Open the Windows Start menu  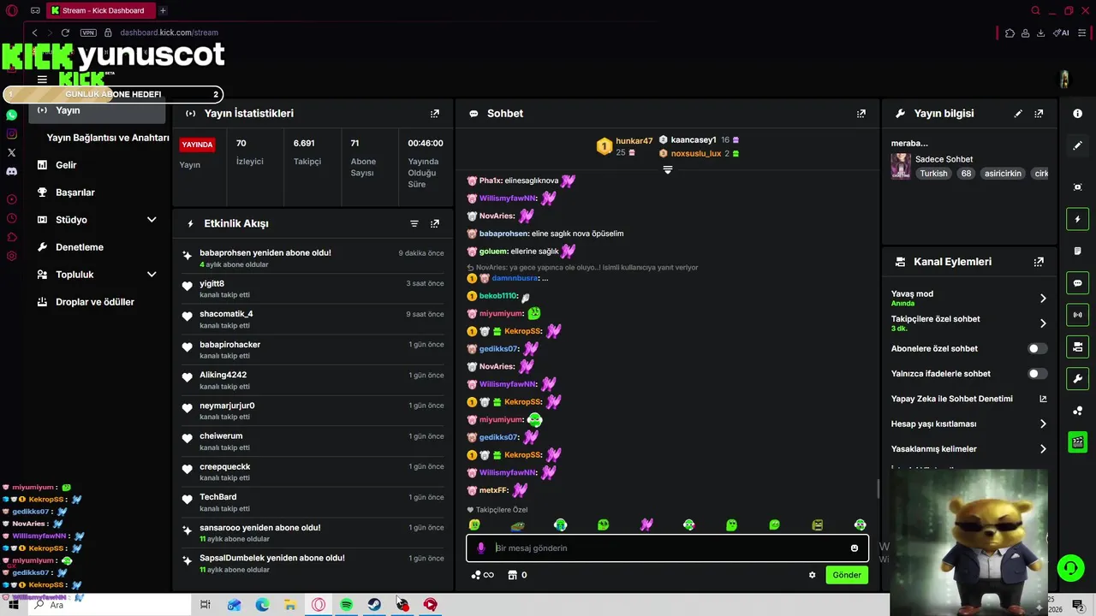[13, 605]
